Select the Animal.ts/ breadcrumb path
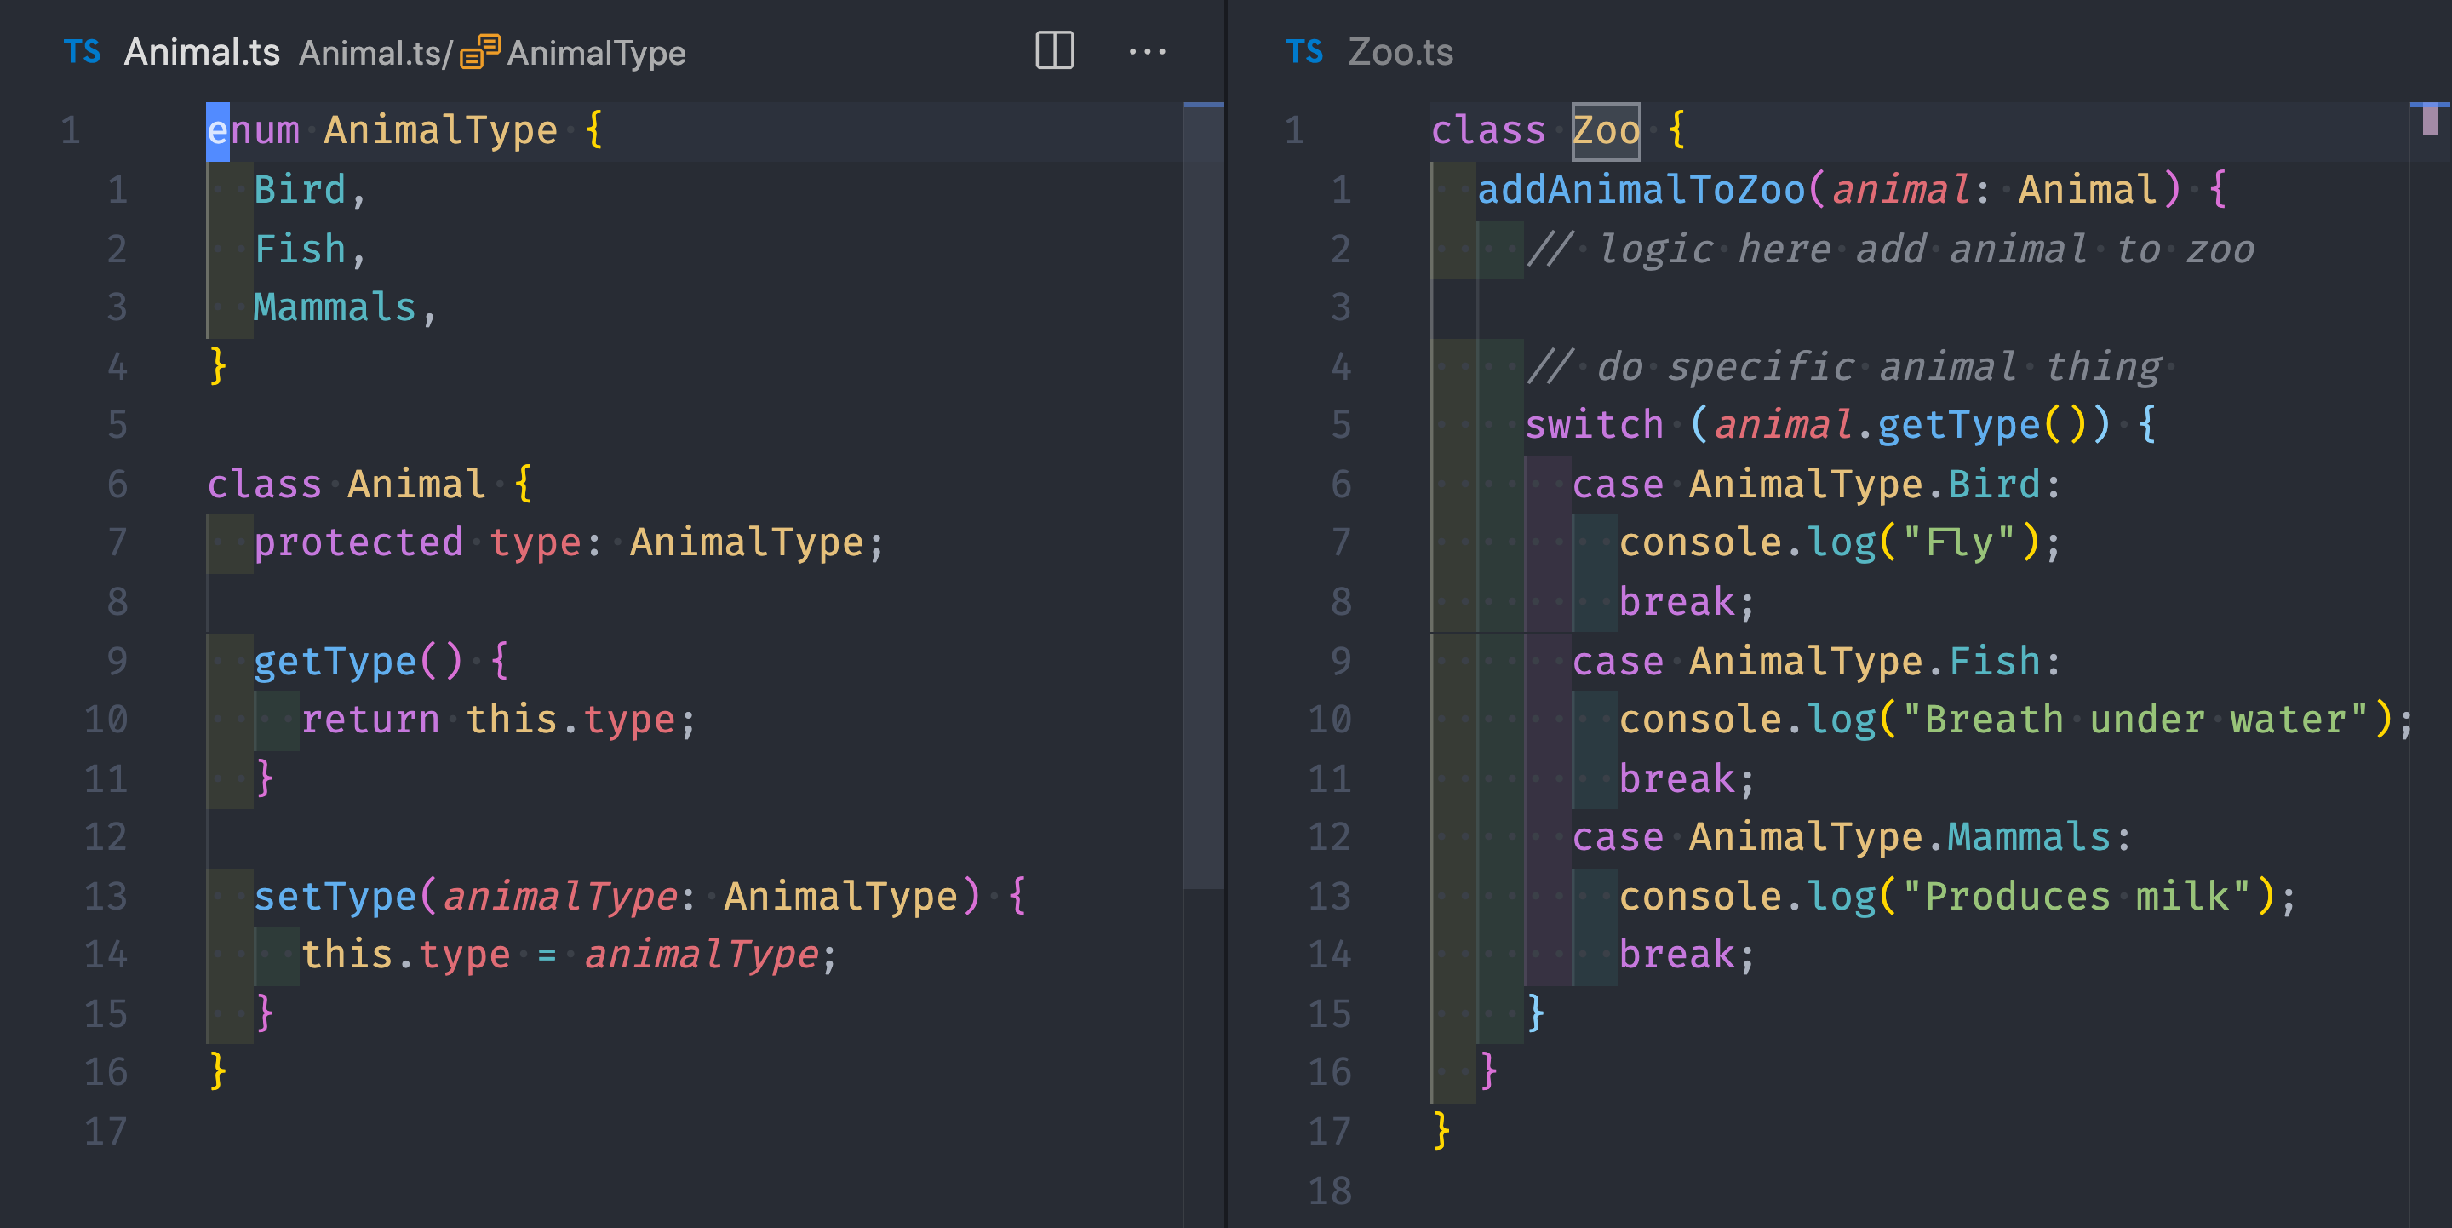The width and height of the screenshot is (2452, 1228). (375, 54)
